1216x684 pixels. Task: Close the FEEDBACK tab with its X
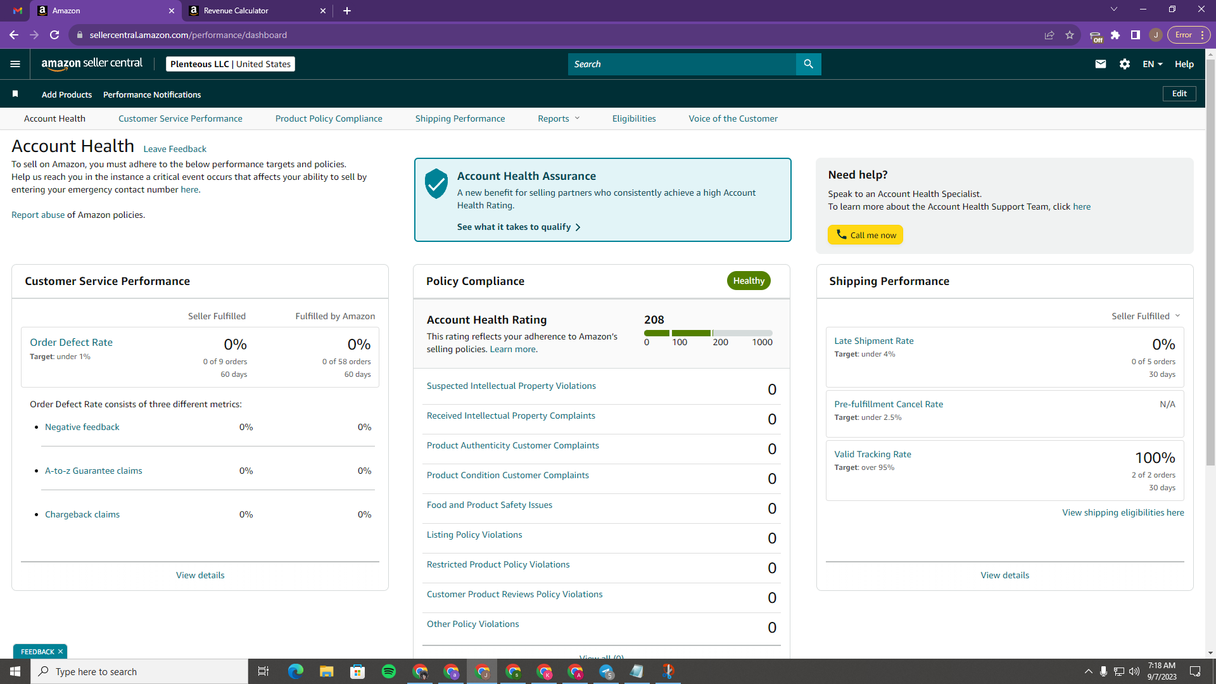tap(61, 652)
